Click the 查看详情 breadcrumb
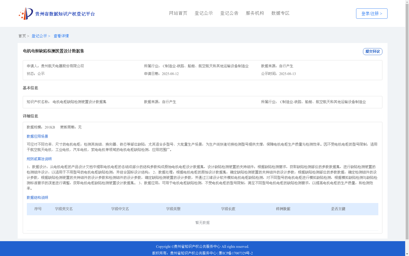Viewport: 409px width, 256px height. (x=61, y=36)
